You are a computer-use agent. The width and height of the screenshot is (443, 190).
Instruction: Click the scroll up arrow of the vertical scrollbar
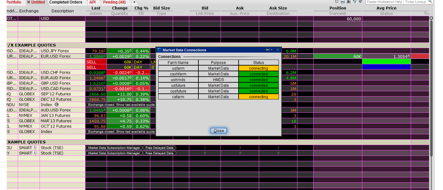431,18
